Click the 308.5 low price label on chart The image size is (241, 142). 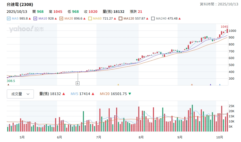click(11, 81)
